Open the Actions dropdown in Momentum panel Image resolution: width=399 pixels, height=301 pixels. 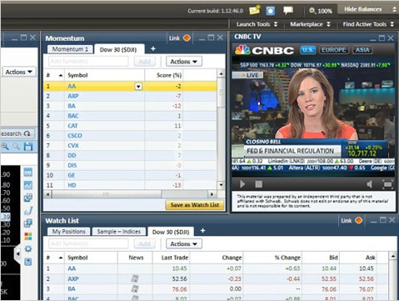(x=184, y=62)
